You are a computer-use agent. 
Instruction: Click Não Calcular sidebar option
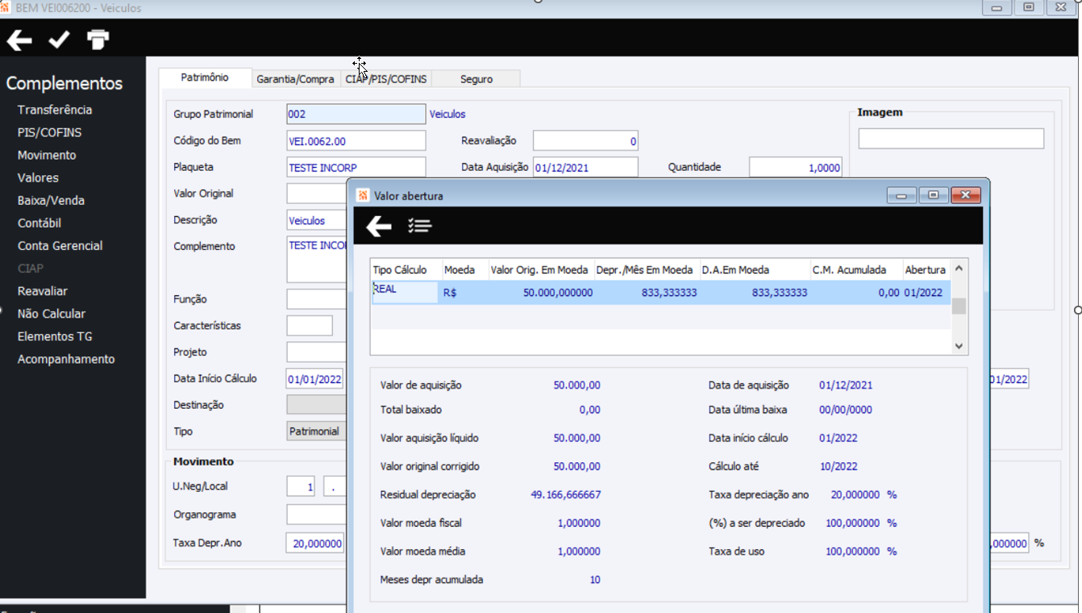click(x=52, y=314)
